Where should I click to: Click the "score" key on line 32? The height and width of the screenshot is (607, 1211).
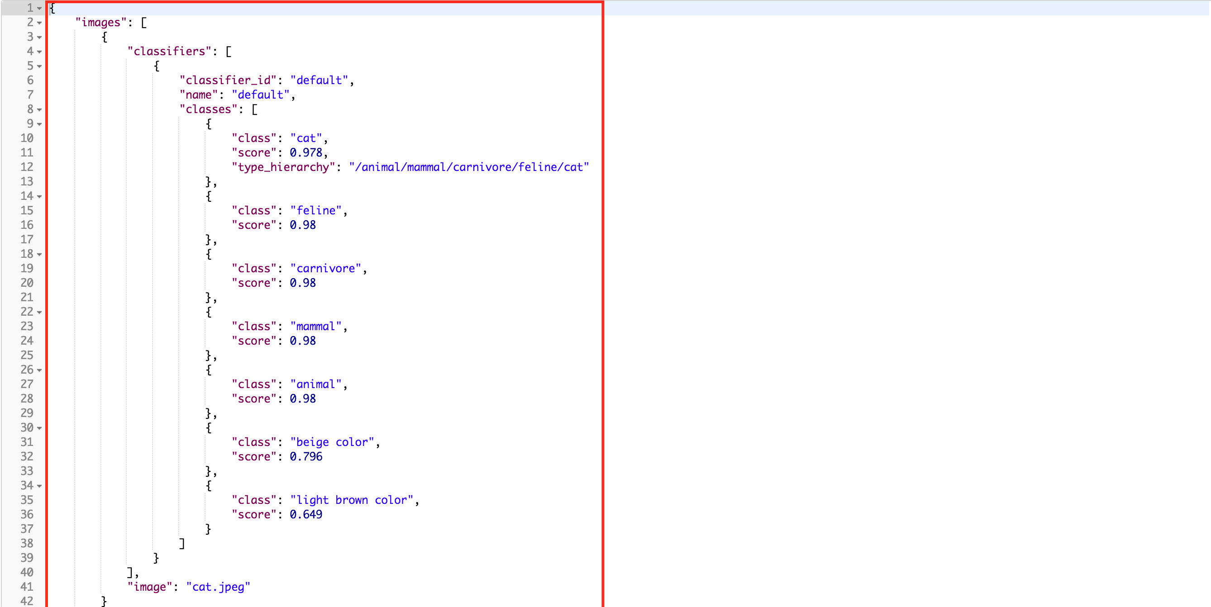pos(254,457)
